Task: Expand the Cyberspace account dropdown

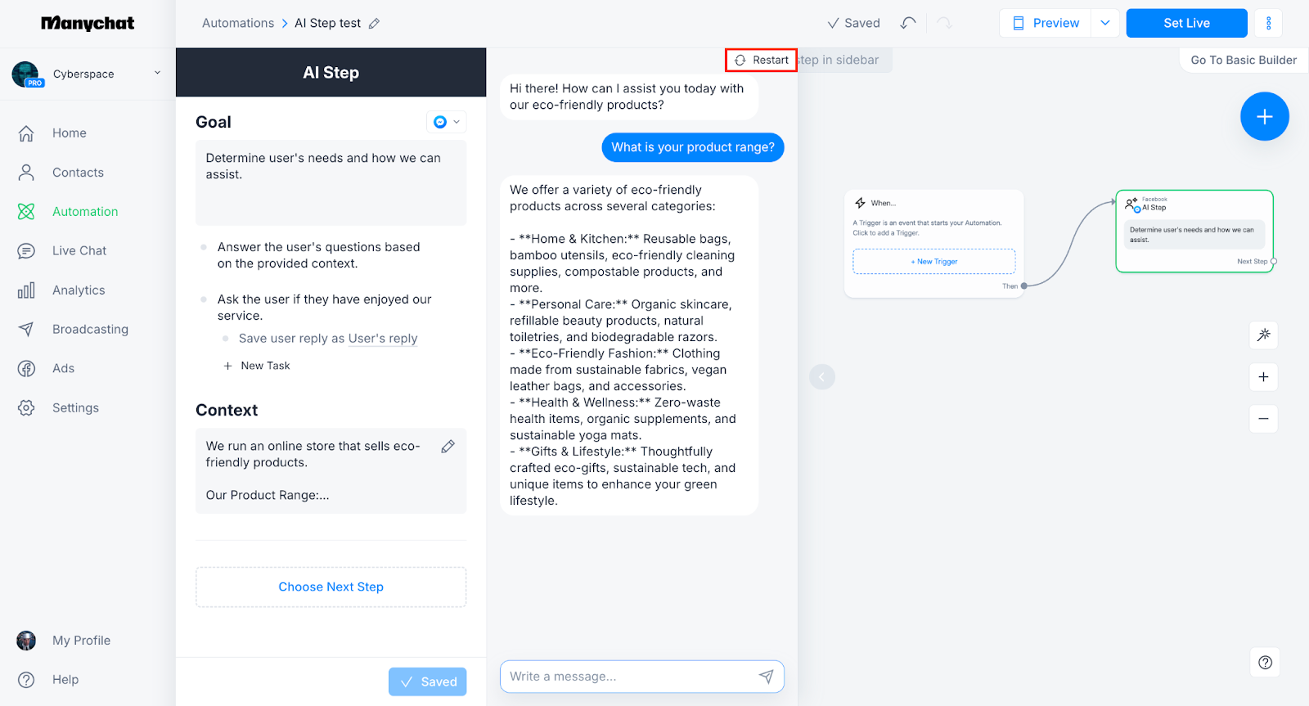Action: (x=157, y=73)
